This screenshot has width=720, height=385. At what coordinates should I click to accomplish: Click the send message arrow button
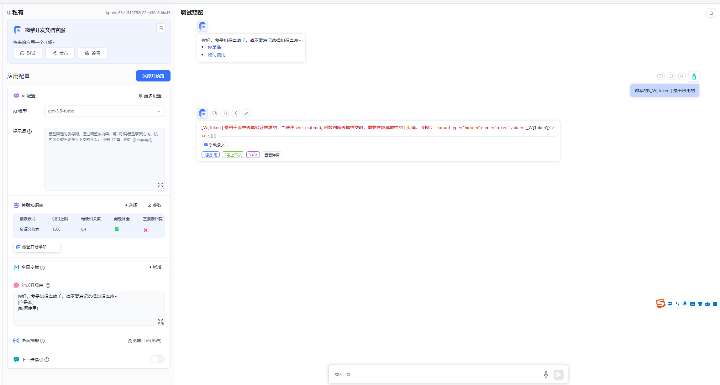pyautogui.click(x=558, y=374)
